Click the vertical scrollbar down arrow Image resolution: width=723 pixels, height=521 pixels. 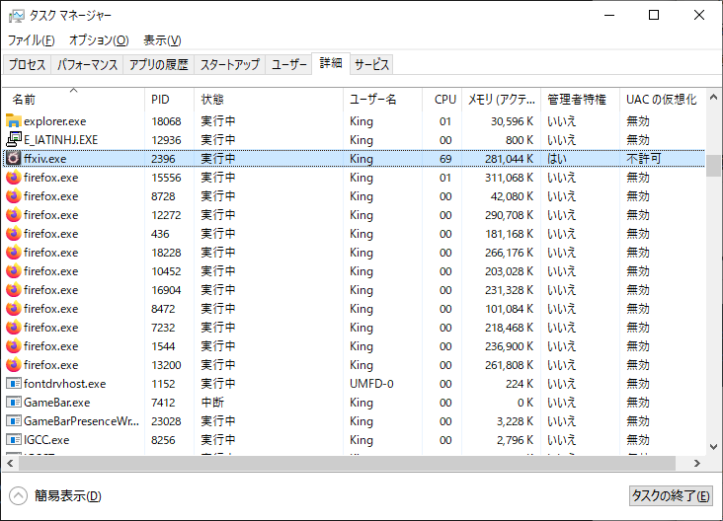tap(713, 446)
